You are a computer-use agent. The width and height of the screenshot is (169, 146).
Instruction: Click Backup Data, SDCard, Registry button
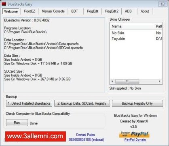82,103
